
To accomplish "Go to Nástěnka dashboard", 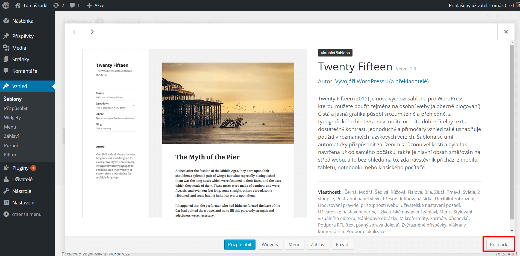I will tap(27, 21).
